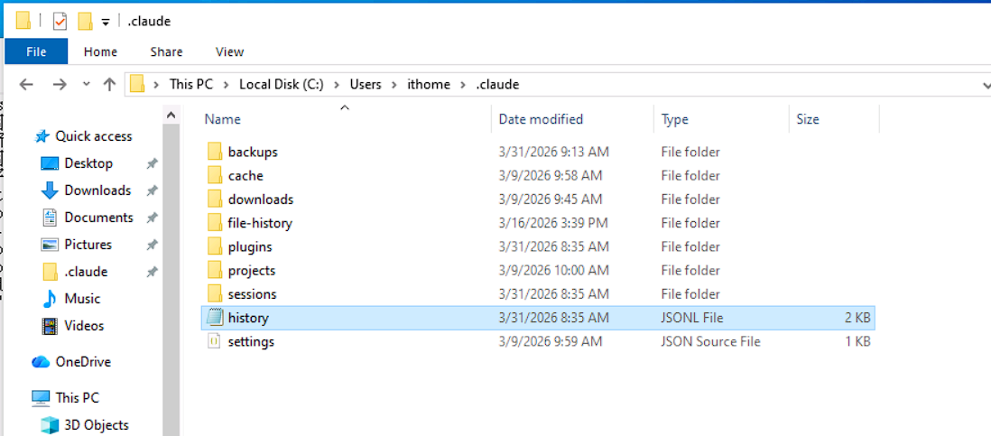Click the history file date 3/31/2026 8:35 AM

point(553,318)
